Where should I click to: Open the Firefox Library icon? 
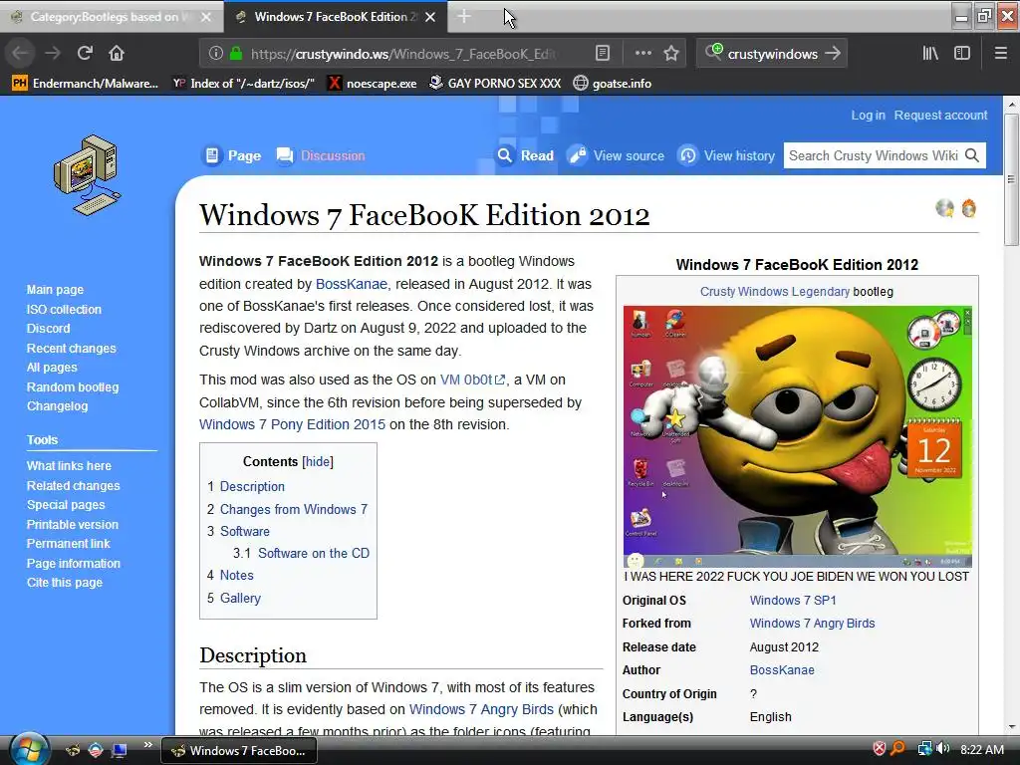click(930, 54)
